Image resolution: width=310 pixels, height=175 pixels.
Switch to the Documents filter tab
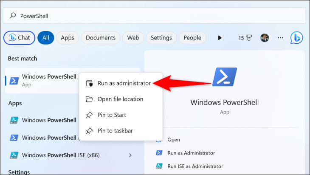101,38
